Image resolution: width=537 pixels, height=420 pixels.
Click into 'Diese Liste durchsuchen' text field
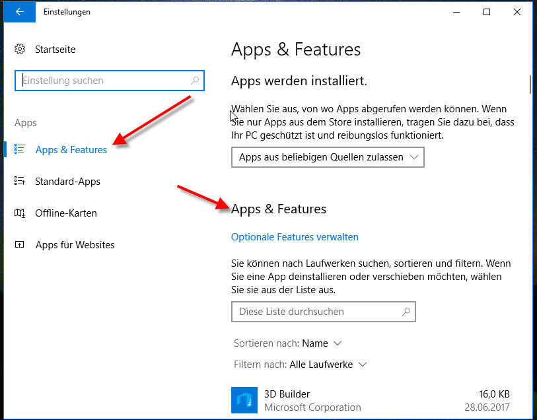(x=317, y=312)
